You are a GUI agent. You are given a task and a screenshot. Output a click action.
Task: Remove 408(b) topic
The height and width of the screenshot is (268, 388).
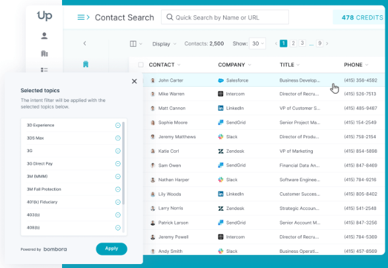117,228
